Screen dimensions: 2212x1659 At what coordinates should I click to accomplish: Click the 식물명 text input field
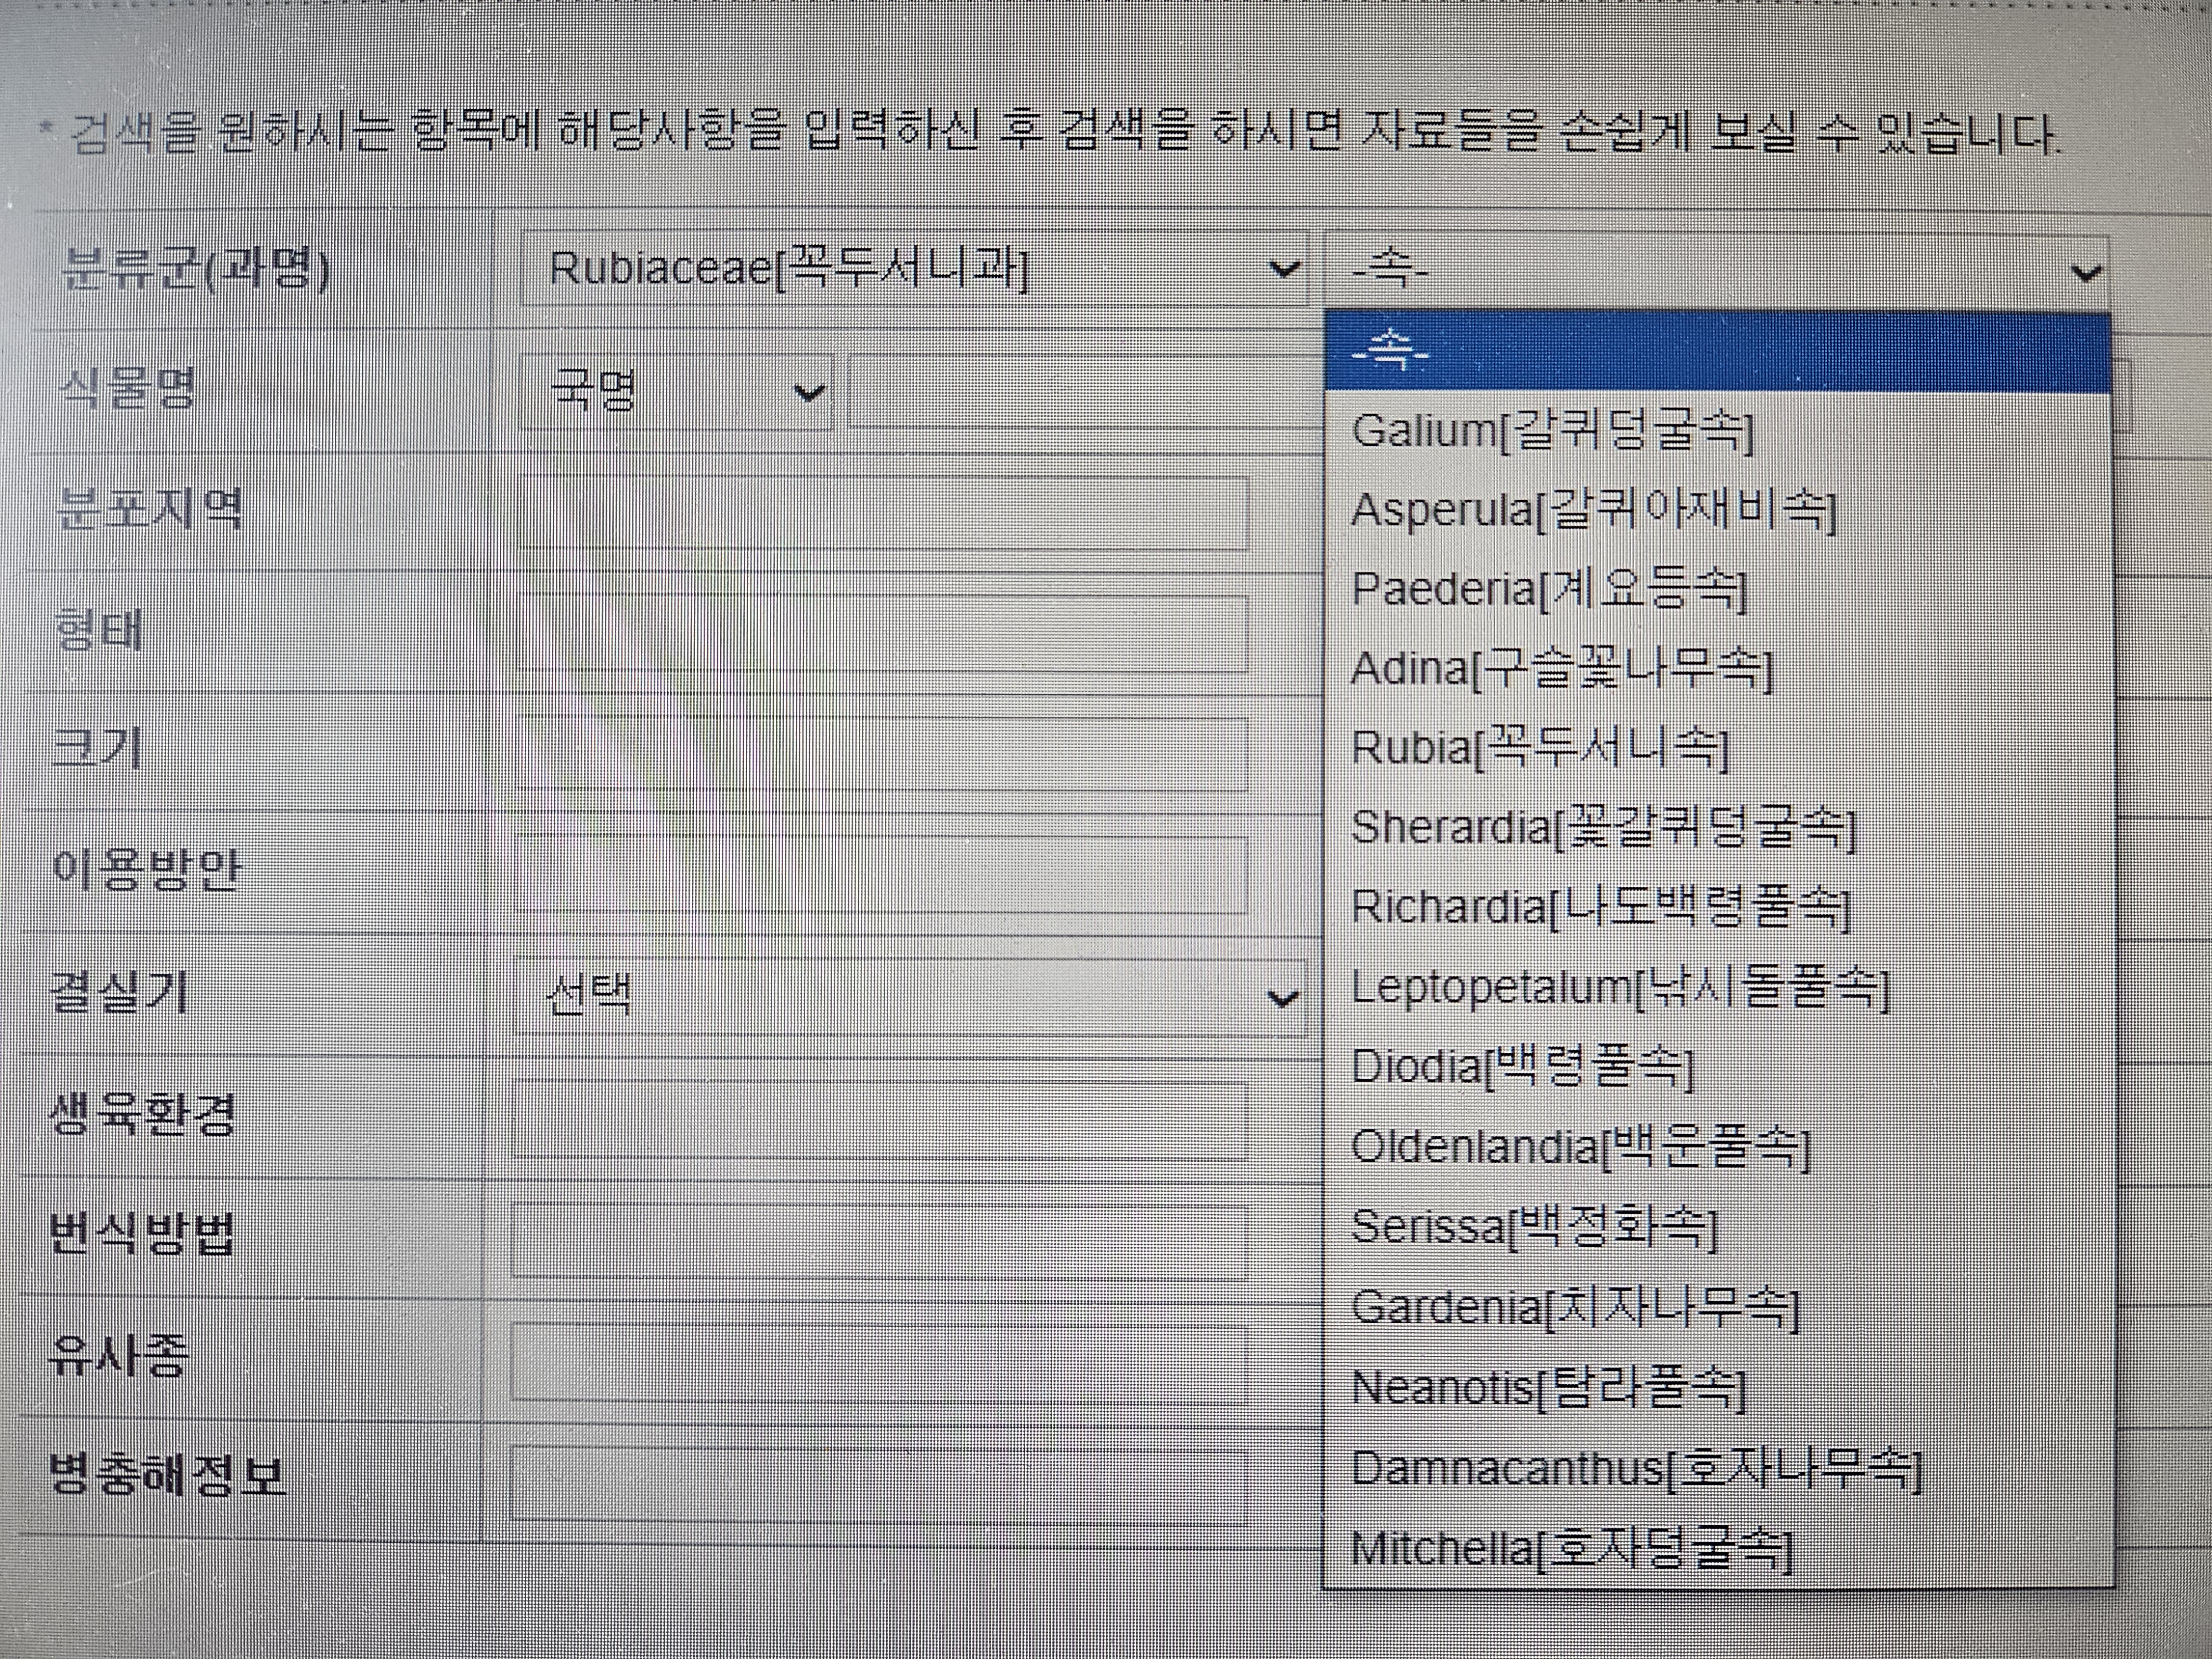click(x=1085, y=392)
